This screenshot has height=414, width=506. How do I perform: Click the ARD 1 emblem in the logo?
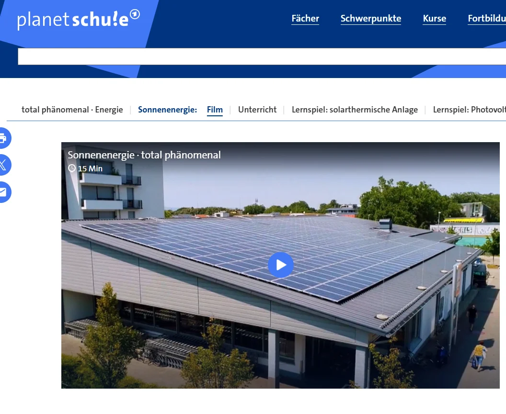[x=135, y=15]
